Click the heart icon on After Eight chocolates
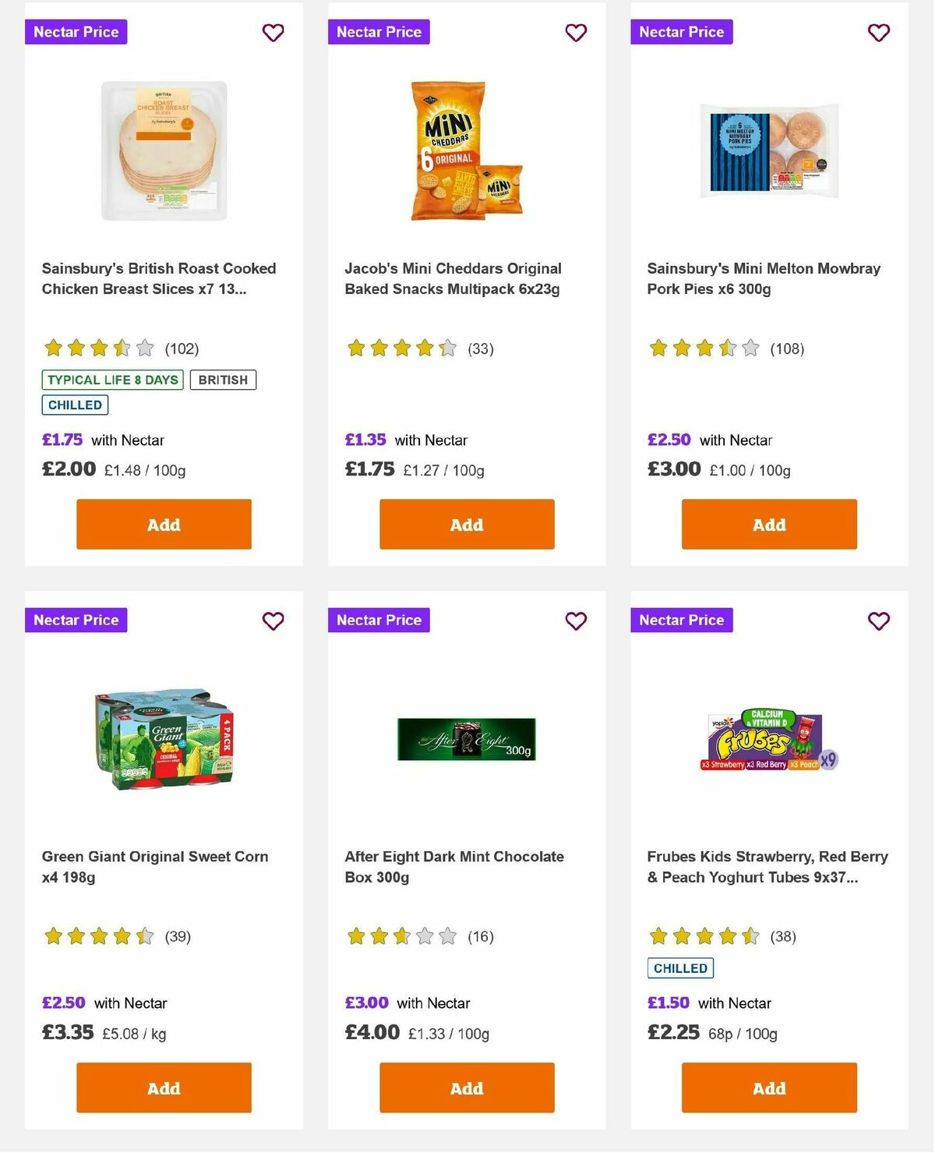Image resolution: width=935 pixels, height=1153 pixels. point(576,621)
